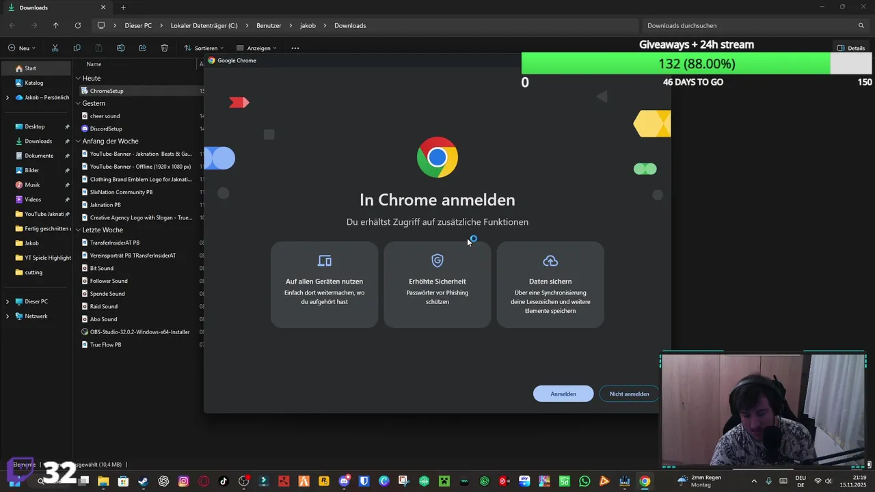Open Bitwarden shield icon in taskbar
Image resolution: width=875 pixels, height=492 pixels.
364,481
